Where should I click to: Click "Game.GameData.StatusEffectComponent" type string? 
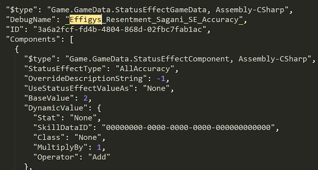(149, 59)
